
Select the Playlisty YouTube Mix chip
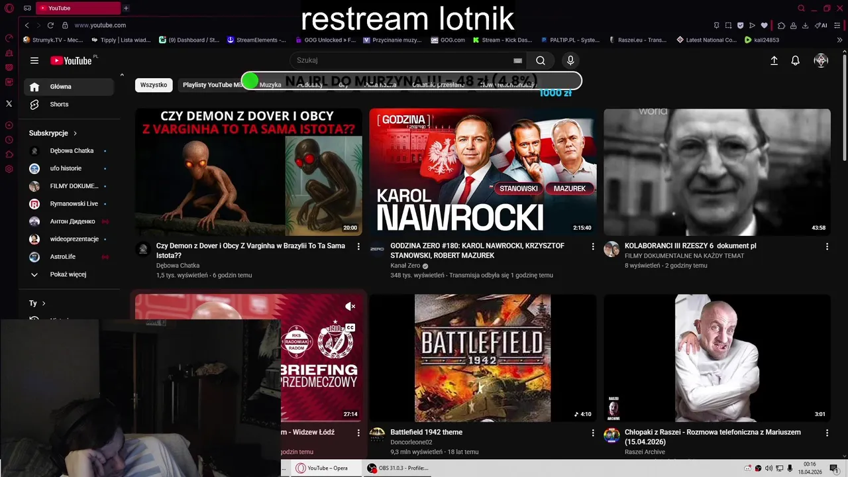(213, 85)
